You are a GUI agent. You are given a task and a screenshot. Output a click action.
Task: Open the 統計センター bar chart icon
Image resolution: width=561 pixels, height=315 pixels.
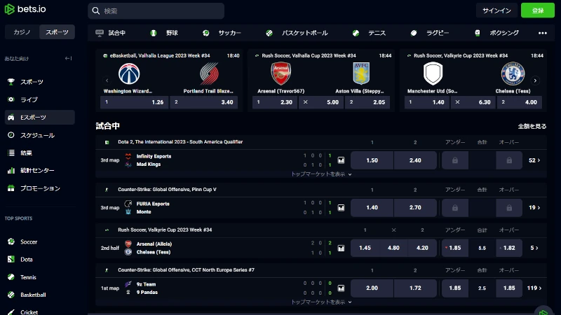point(11,170)
